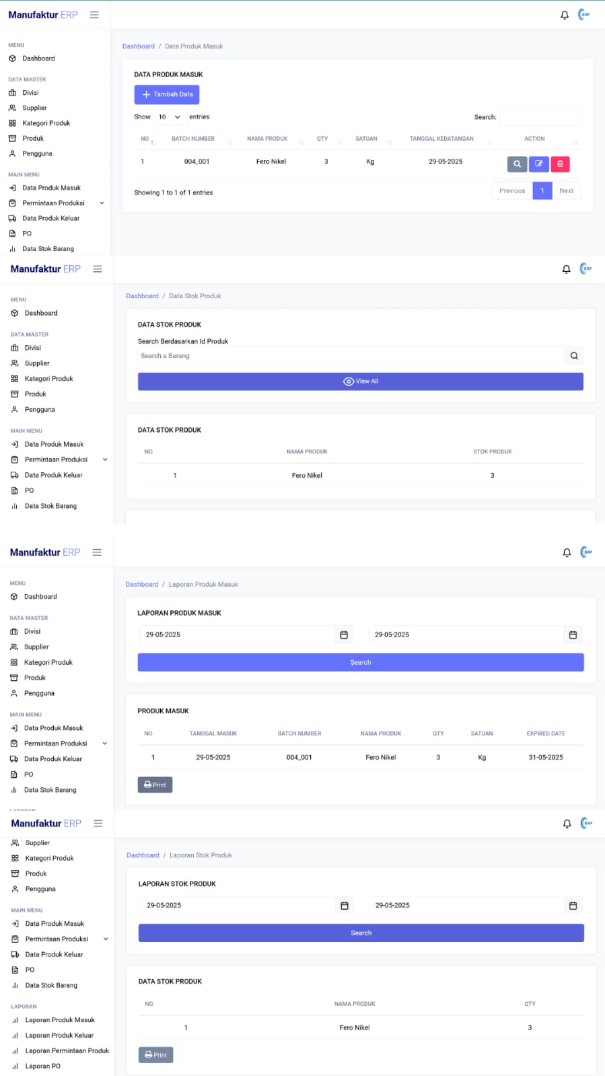Select the Laporan PO sidebar item
This screenshot has height=1076, width=605.
coord(43,1066)
